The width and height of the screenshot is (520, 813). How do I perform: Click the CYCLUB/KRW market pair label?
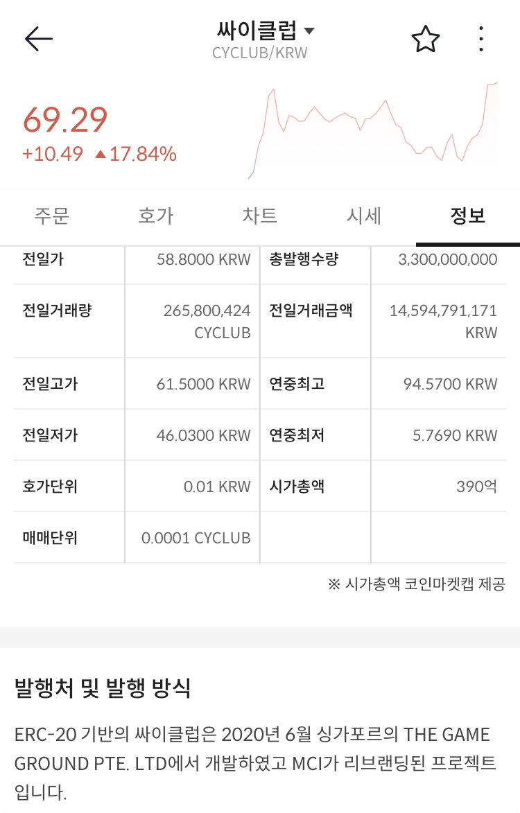pyautogui.click(x=260, y=53)
